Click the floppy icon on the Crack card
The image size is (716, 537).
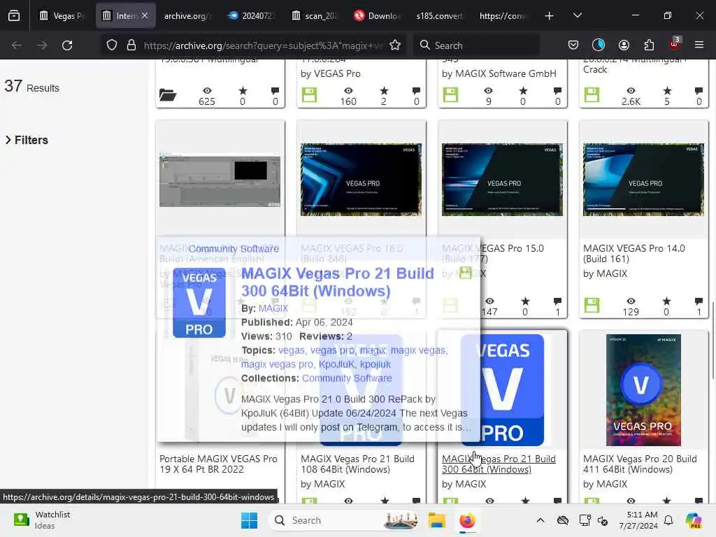tap(592, 95)
